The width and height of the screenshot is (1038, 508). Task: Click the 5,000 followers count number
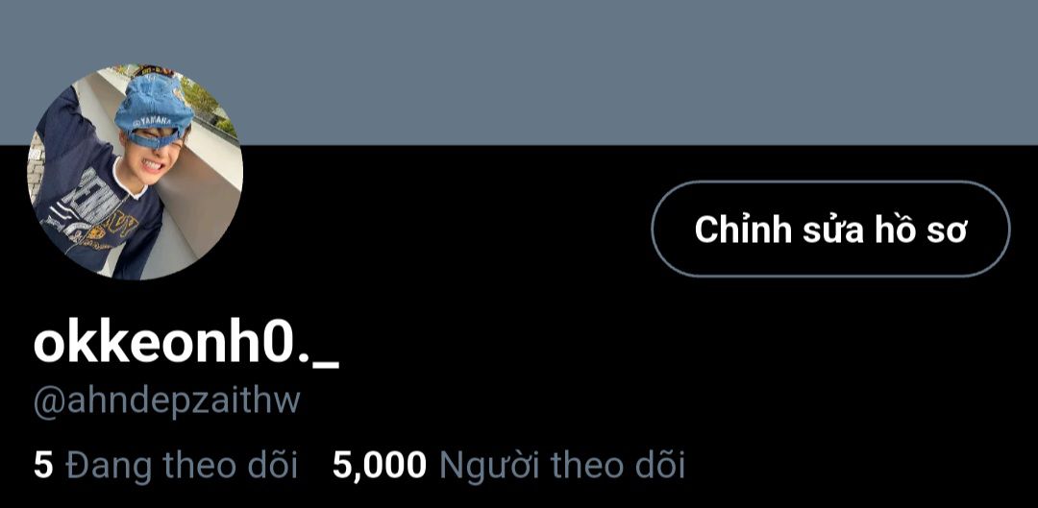(x=380, y=466)
